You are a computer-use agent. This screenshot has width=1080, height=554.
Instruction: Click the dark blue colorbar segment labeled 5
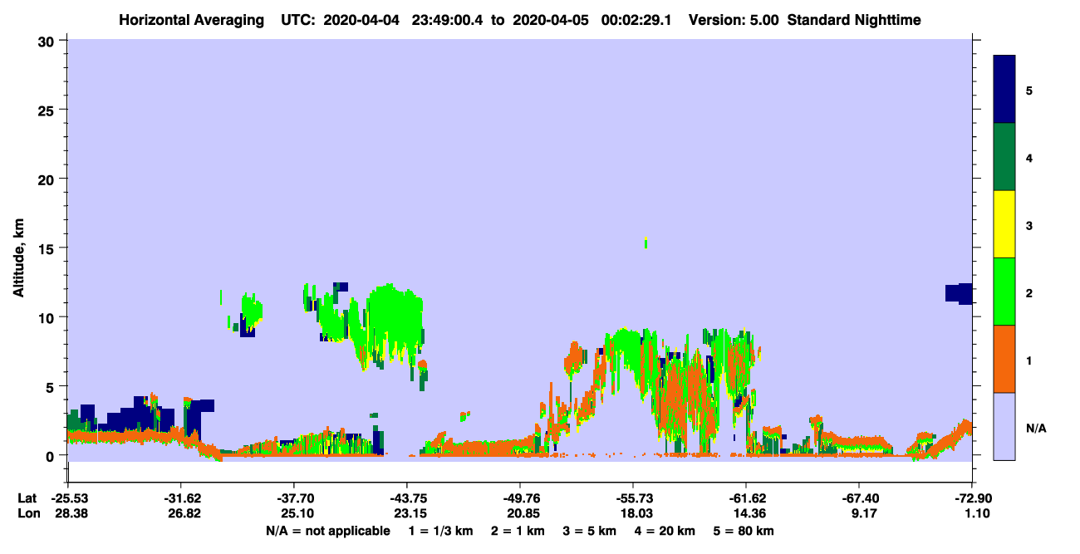(x=1004, y=90)
